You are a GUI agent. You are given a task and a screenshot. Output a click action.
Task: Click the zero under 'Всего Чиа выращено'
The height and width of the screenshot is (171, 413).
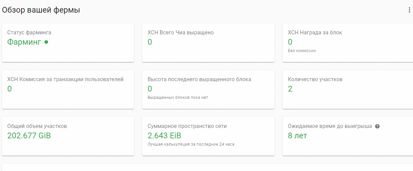pyautogui.click(x=150, y=42)
